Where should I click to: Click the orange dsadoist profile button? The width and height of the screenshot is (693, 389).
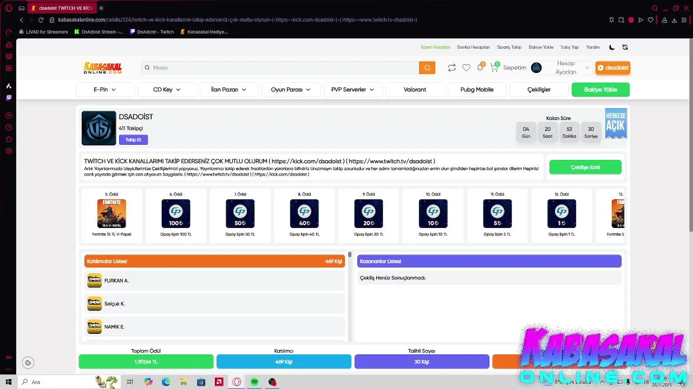(613, 68)
